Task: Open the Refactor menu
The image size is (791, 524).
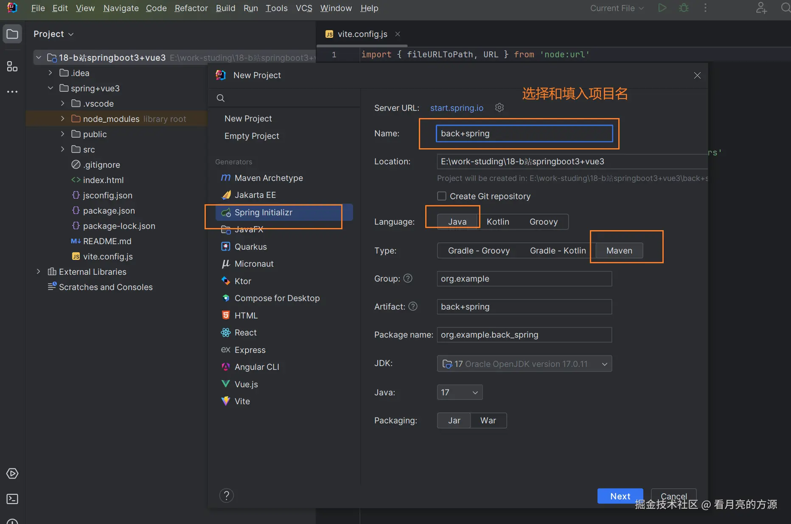Action: [191, 8]
